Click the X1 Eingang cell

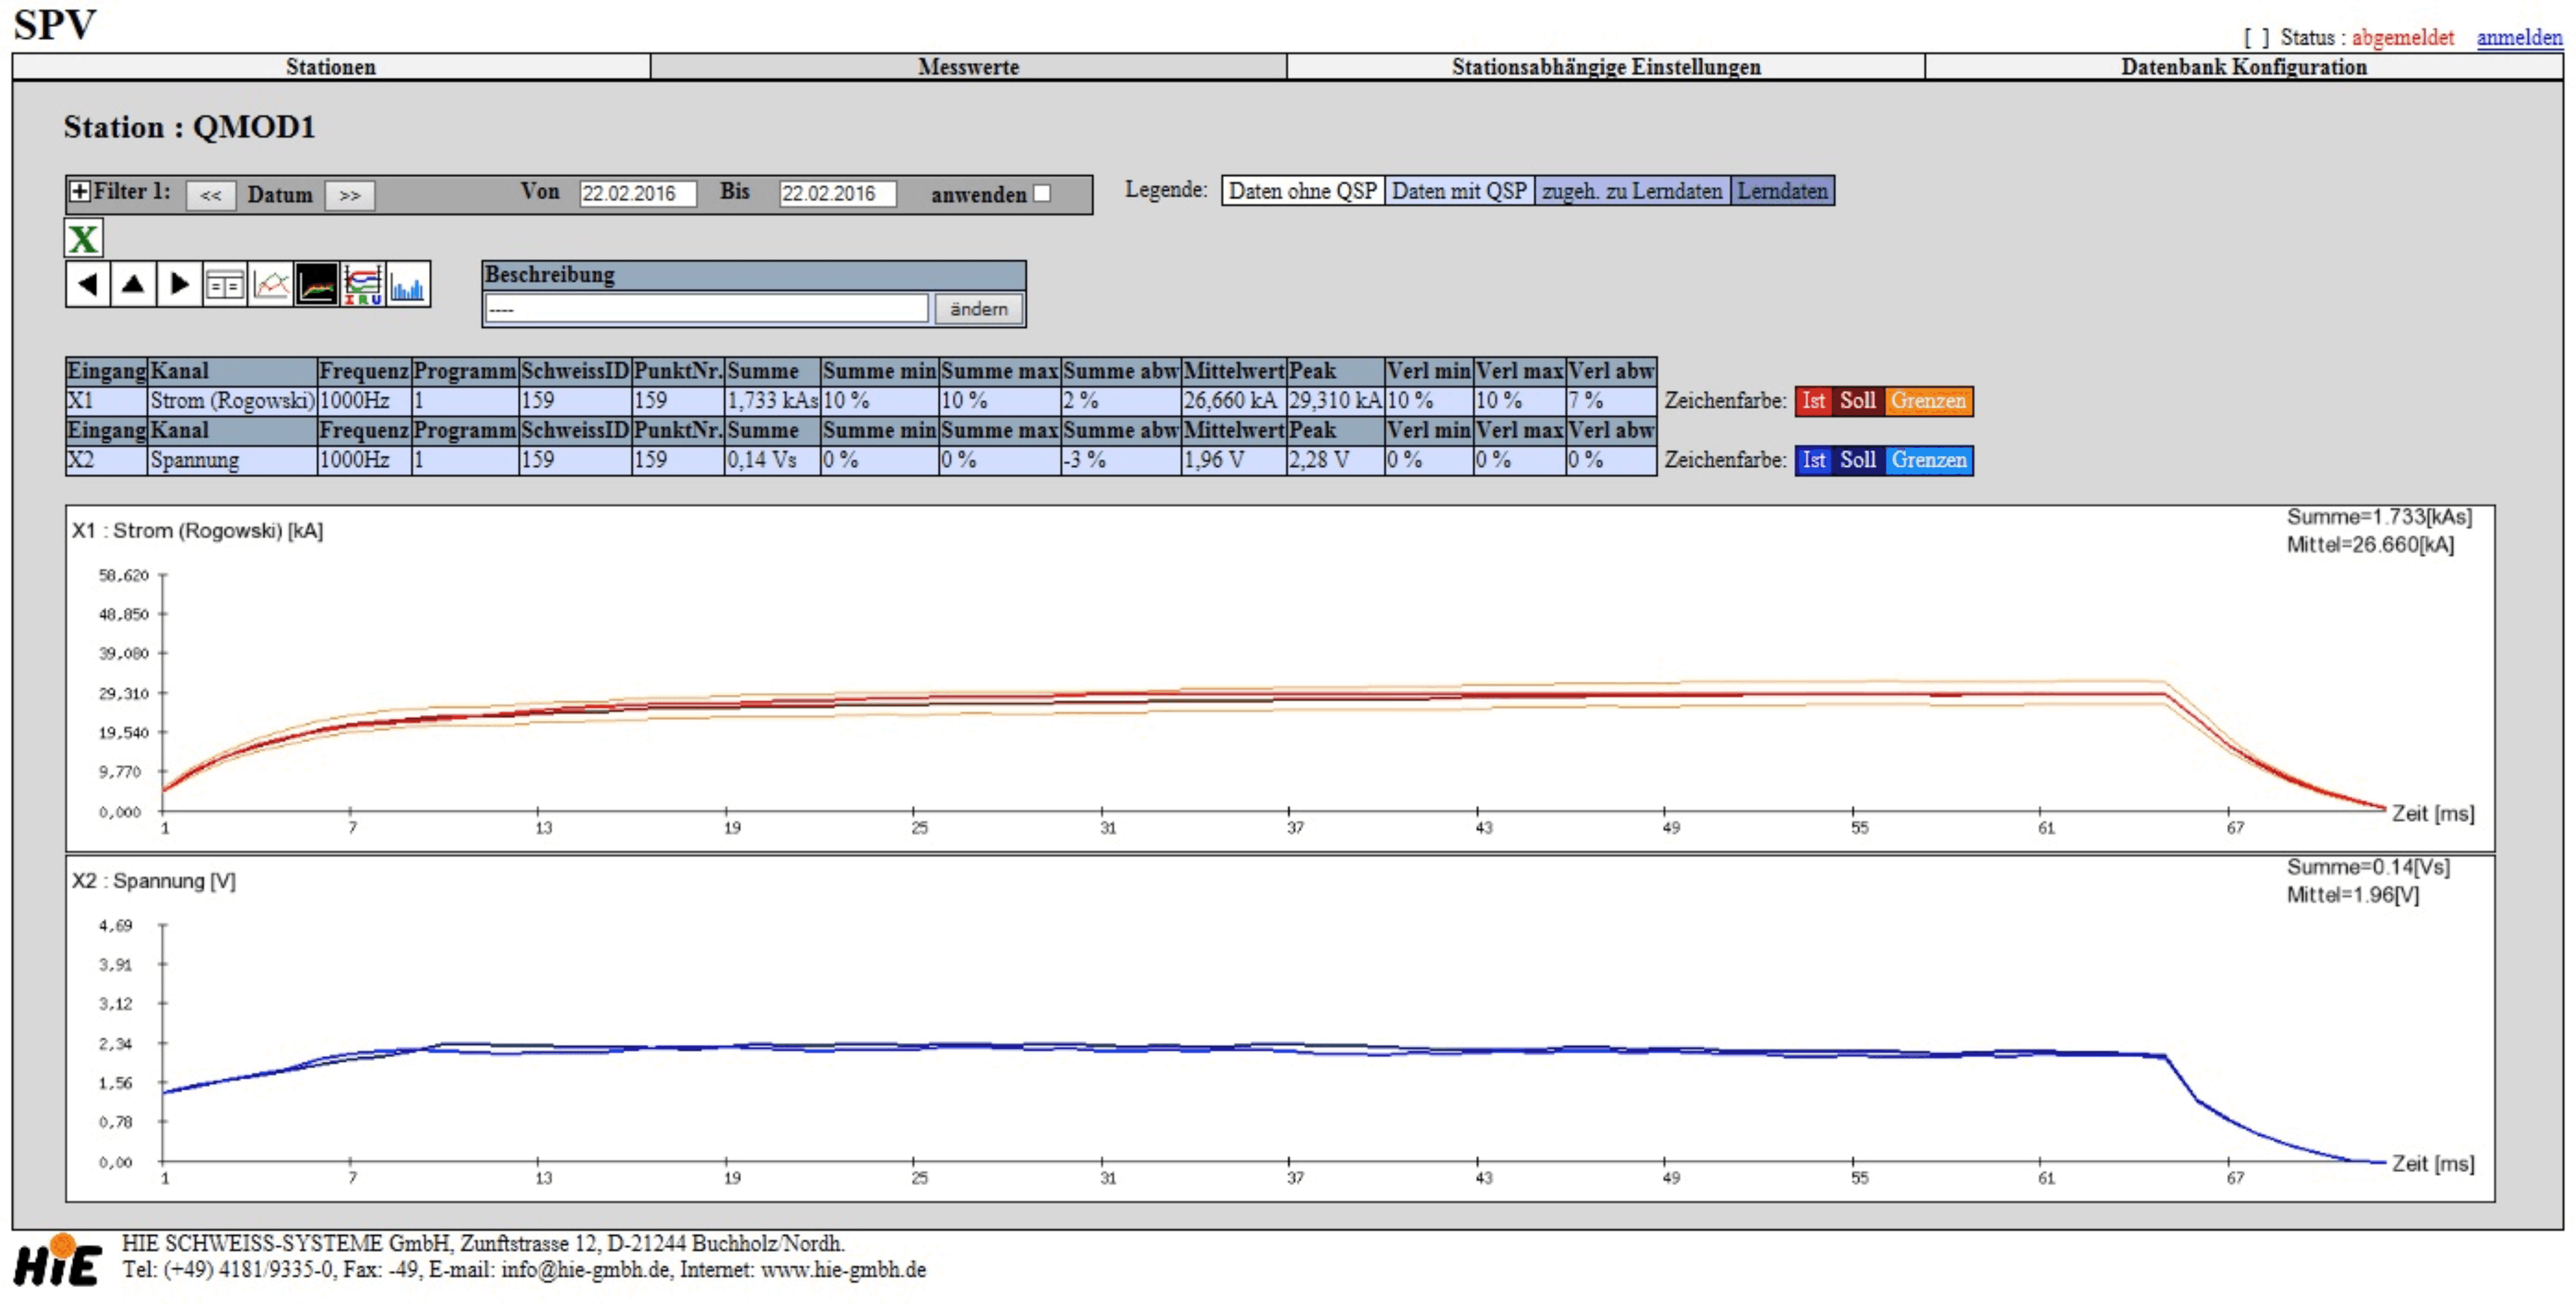[x=106, y=401]
